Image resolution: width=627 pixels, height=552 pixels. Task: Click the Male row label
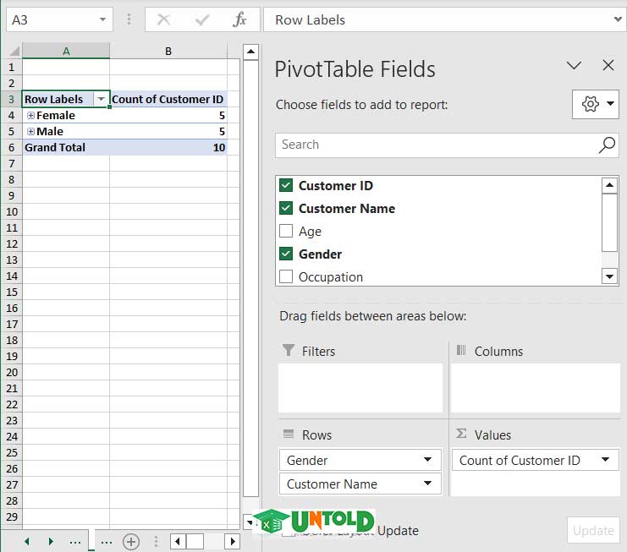click(50, 131)
